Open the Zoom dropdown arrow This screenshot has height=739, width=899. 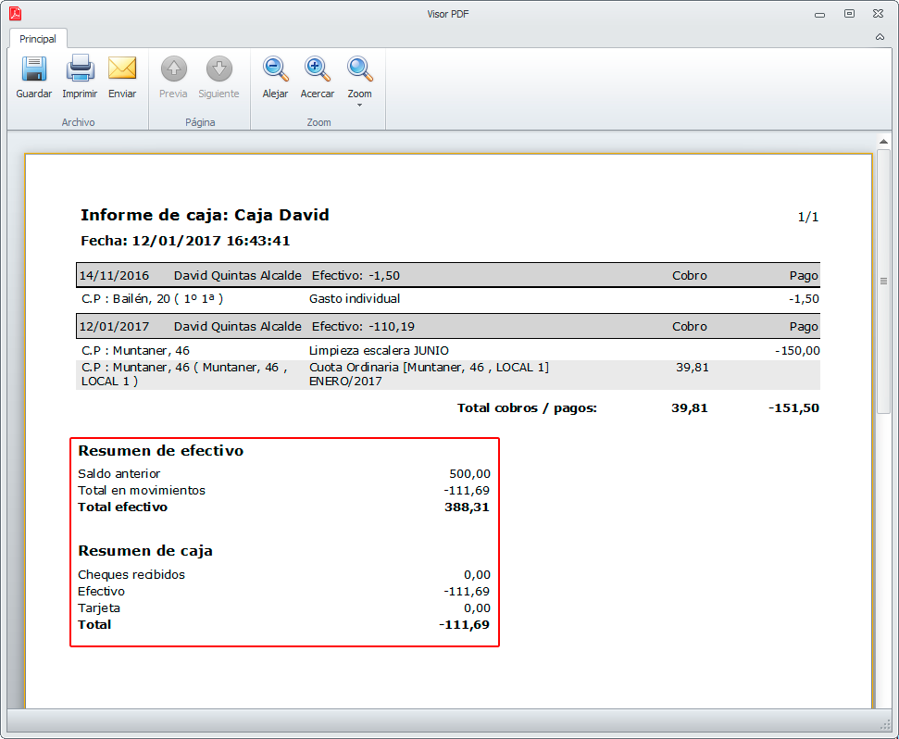tap(359, 105)
